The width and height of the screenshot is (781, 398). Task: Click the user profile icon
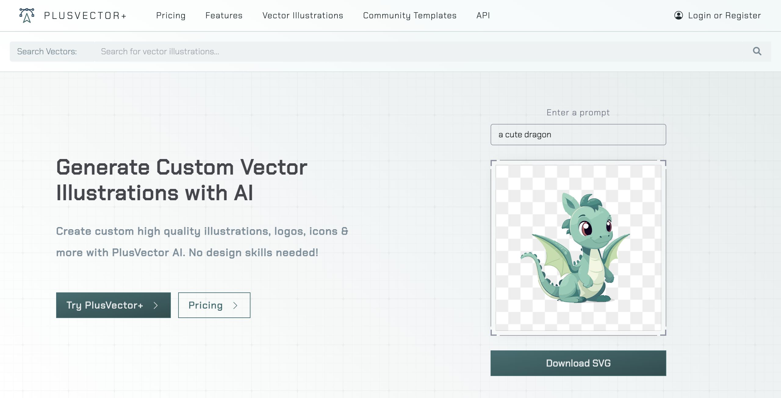pos(678,15)
